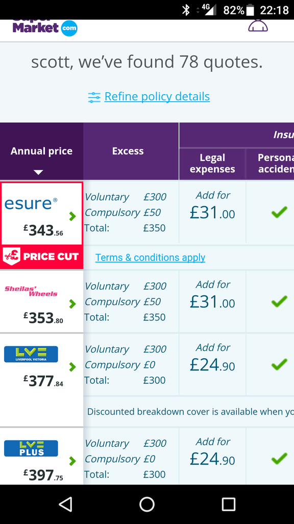Tap the LV Plus logo
Screen dimensions: 294x524
click(x=31, y=448)
